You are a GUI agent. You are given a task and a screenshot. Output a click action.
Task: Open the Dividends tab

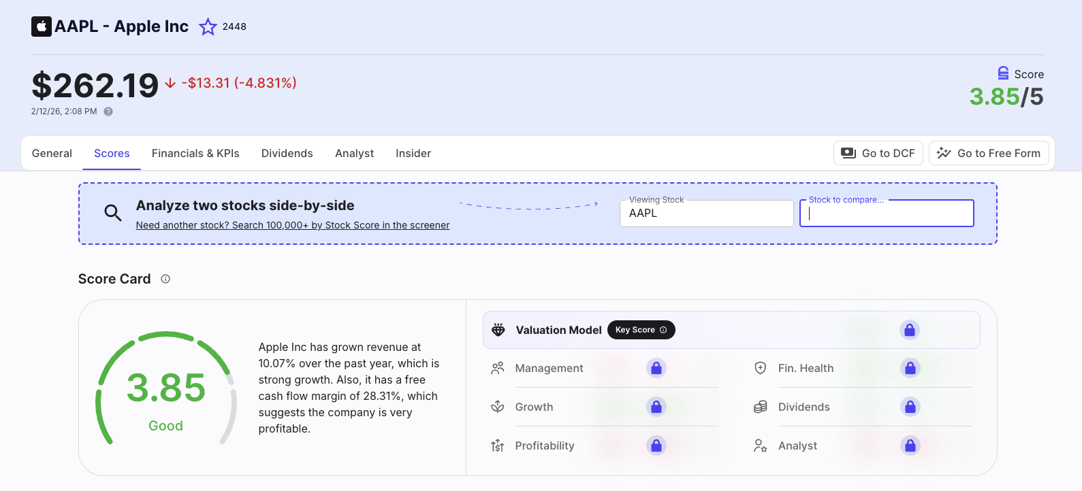(287, 153)
